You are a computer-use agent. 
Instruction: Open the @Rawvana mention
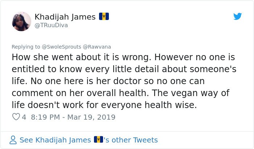(x=97, y=47)
